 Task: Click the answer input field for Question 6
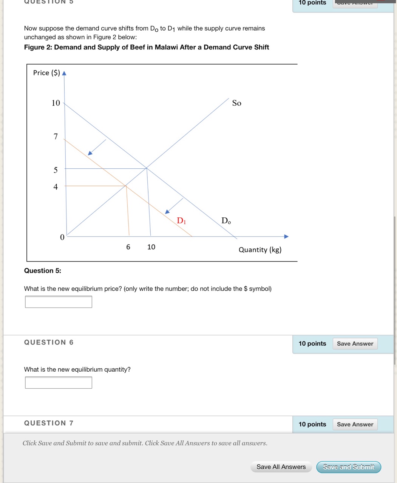tap(58, 382)
